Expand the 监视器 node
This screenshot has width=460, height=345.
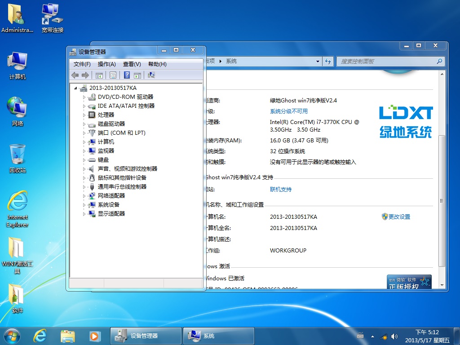tap(84, 151)
